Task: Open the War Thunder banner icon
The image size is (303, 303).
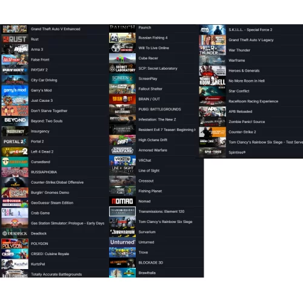Action: [x=213, y=50]
